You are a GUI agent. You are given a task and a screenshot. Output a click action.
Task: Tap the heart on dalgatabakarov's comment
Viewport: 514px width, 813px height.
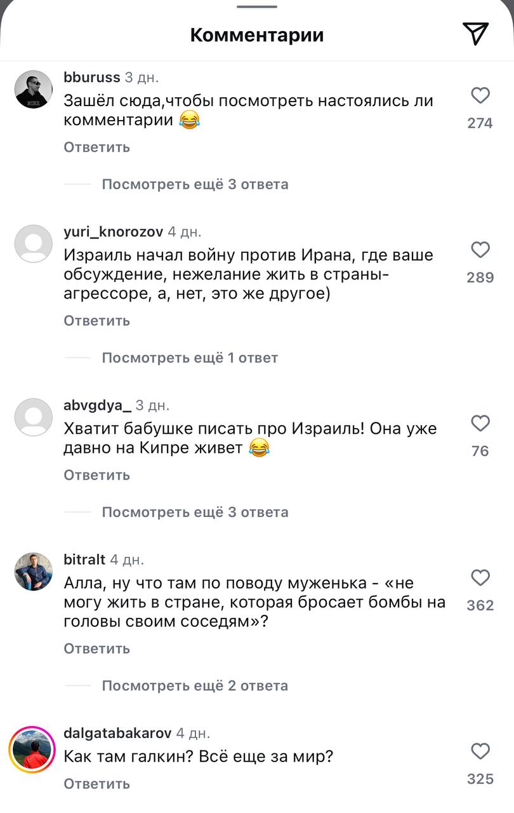click(x=480, y=751)
